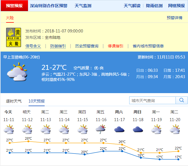Click the red 停课指引 link
This screenshot has width=188, height=166.
point(115,46)
